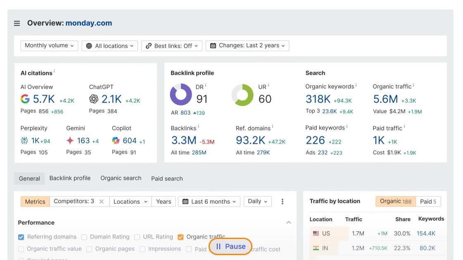Viewport: 463px width, 260px height.
Task: Switch to the Backlink profile tab
Action: [70, 178]
